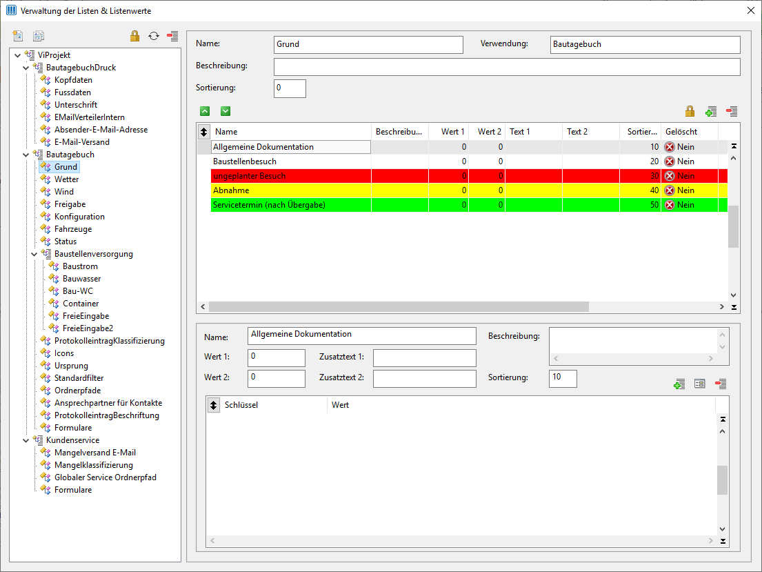This screenshot has height=572, width=762.
Task: Jump to bottom of Schlüssel table scroll
Action: point(723,541)
